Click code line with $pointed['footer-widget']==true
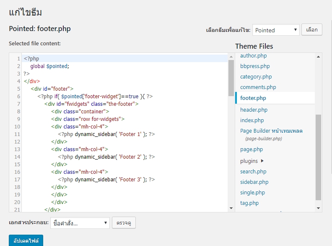The width and height of the screenshot is (332, 246). pos(95,96)
